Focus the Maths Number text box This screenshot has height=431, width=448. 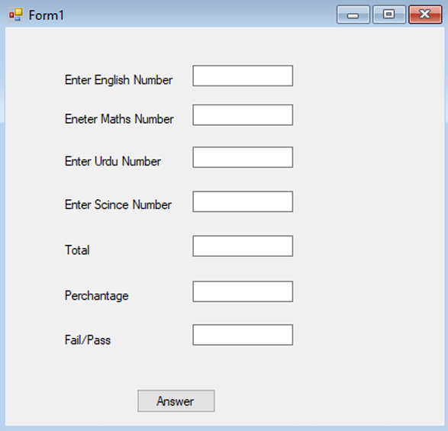pos(243,115)
